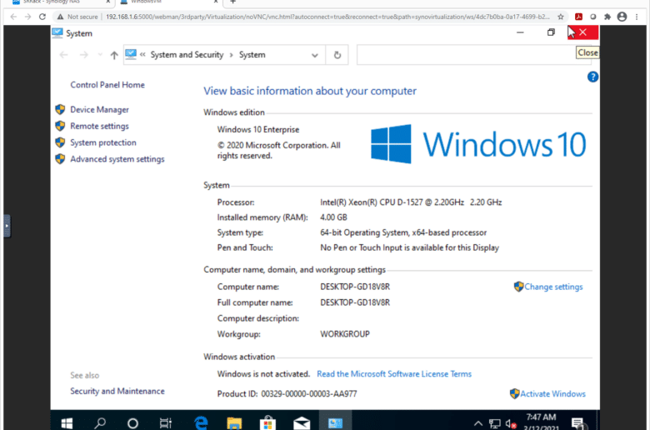
Task: Open the Action Center notifications icon
Action: tap(577, 423)
